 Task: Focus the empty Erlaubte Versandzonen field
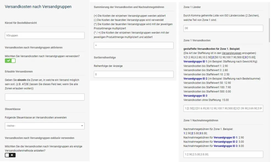tap(45, 97)
